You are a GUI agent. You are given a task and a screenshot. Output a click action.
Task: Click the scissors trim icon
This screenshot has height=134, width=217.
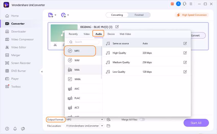click(x=55, y=45)
